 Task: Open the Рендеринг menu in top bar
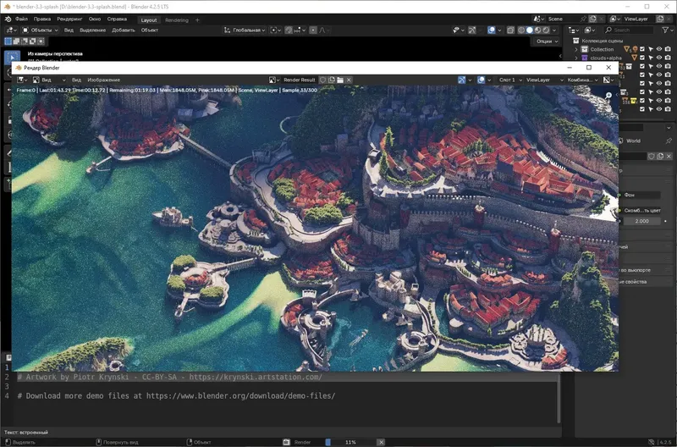(69, 19)
